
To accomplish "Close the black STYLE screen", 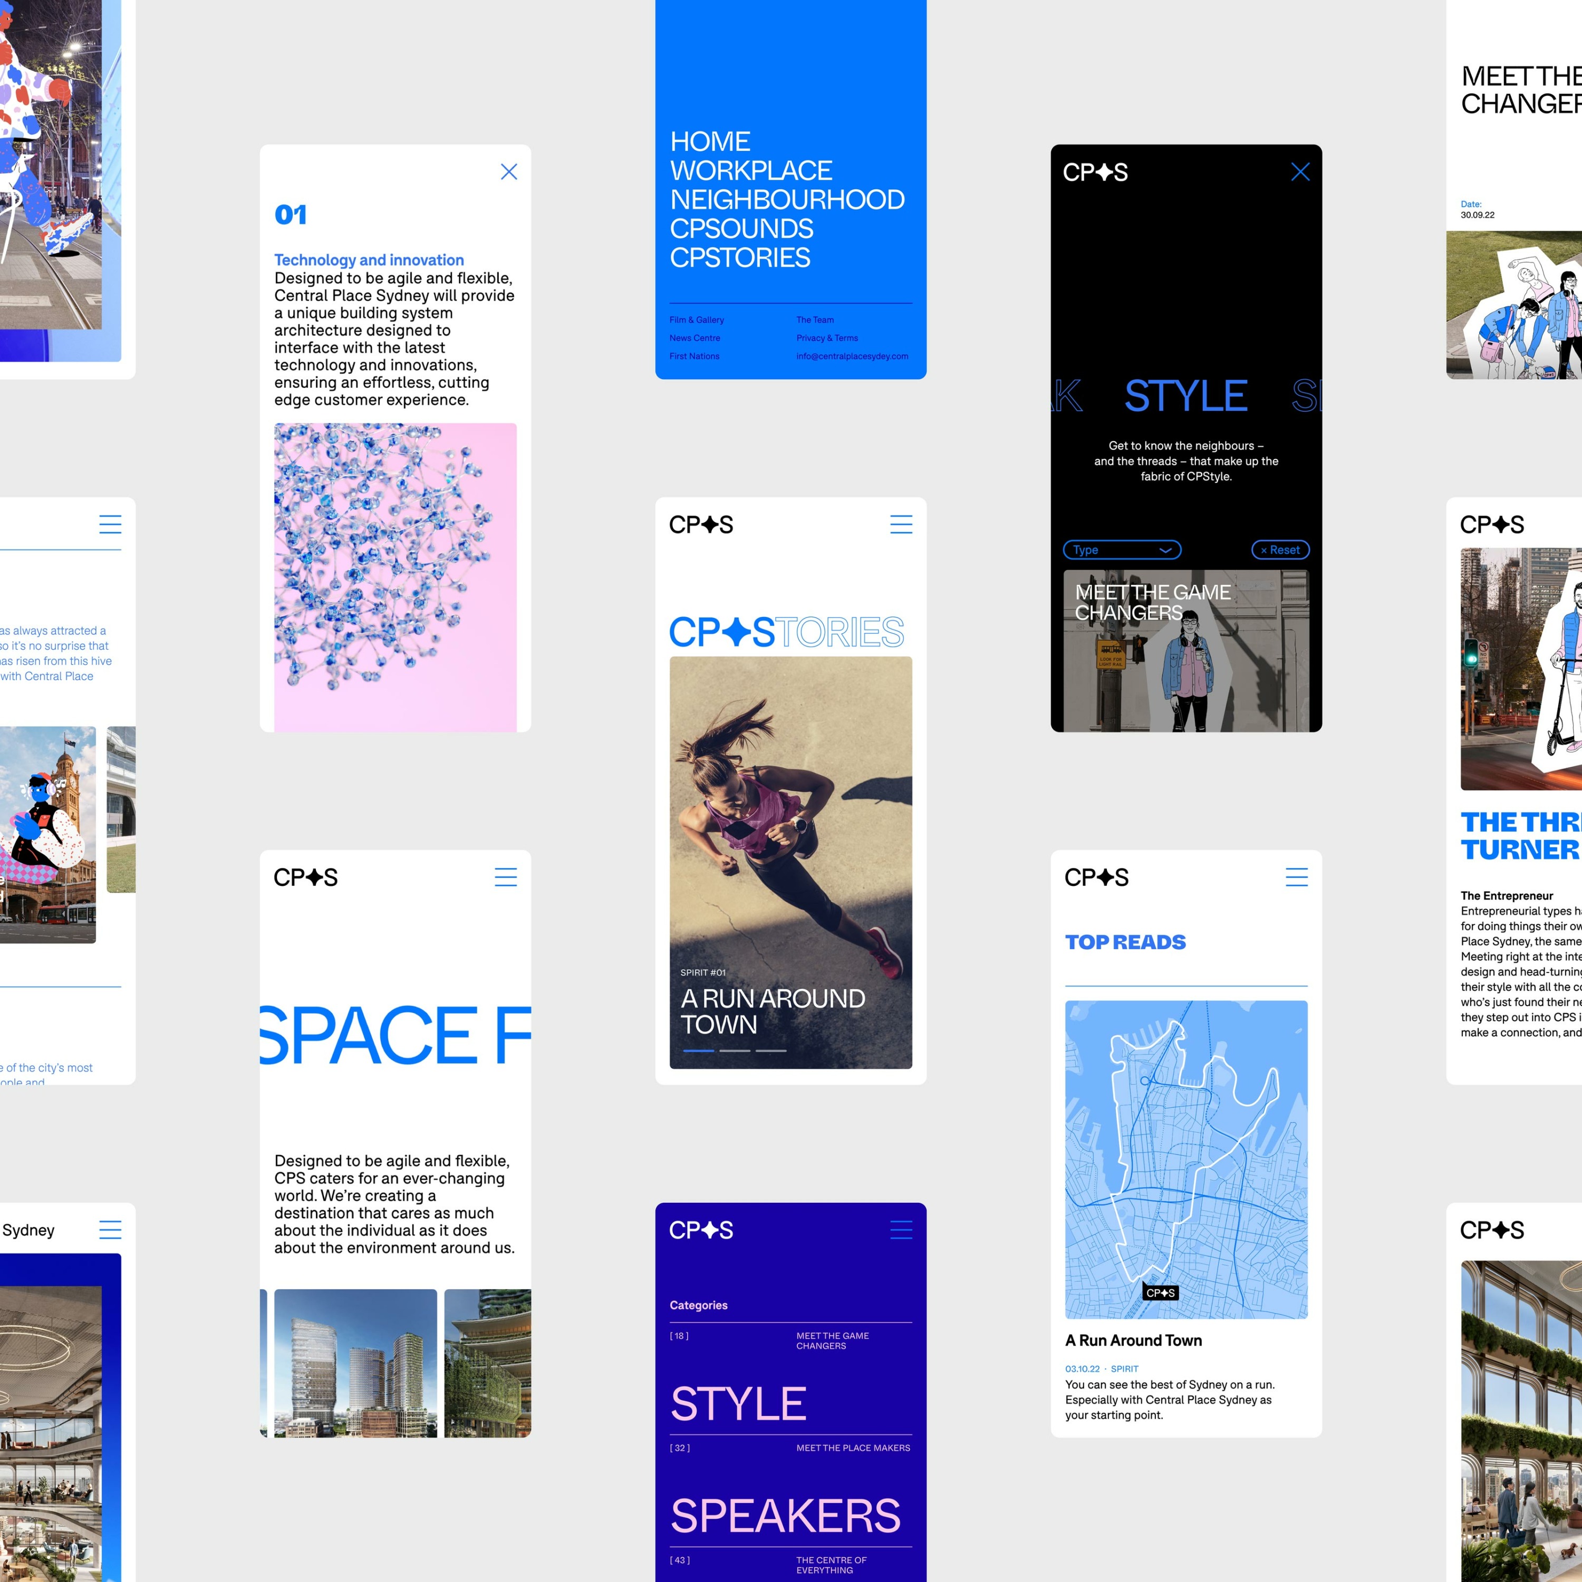I will pyautogui.click(x=1299, y=172).
